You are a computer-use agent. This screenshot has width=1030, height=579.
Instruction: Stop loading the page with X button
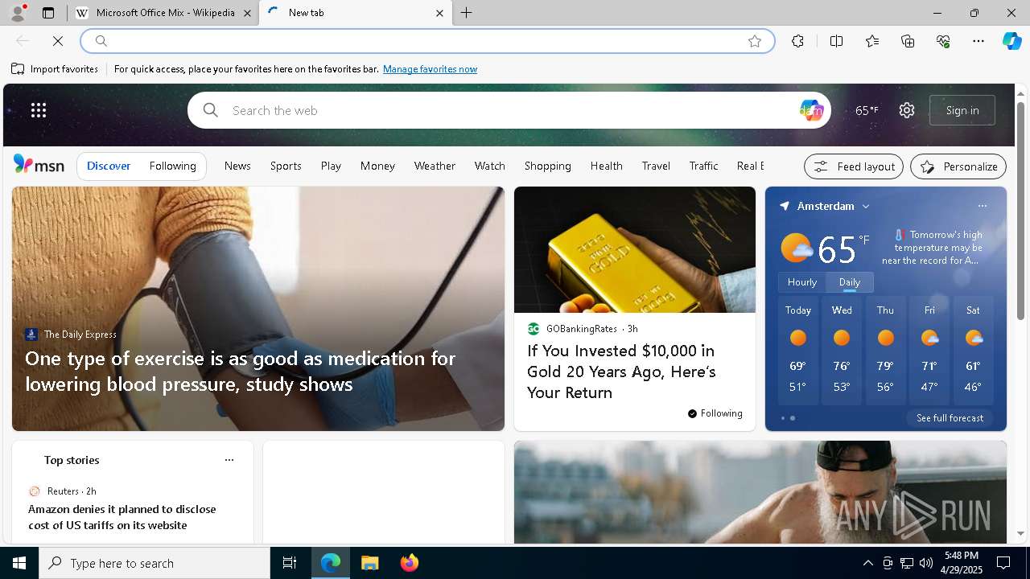tap(58, 41)
